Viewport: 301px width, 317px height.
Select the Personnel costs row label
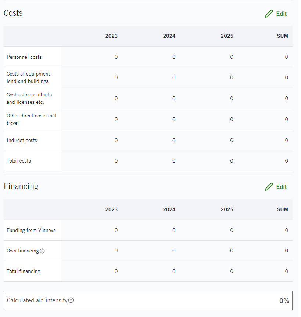24,57
